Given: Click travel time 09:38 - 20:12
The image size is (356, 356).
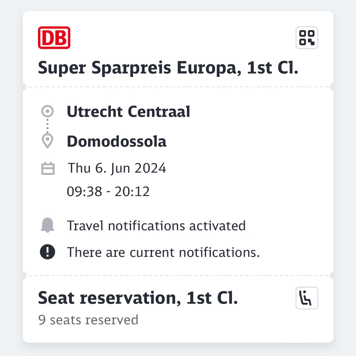Looking at the screenshot, I should tap(108, 191).
